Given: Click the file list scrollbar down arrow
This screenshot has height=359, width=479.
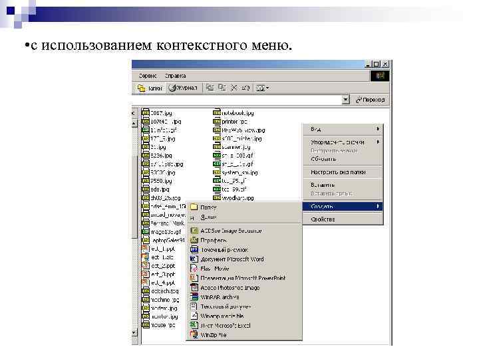Looking at the screenshot, I should point(134,332).
